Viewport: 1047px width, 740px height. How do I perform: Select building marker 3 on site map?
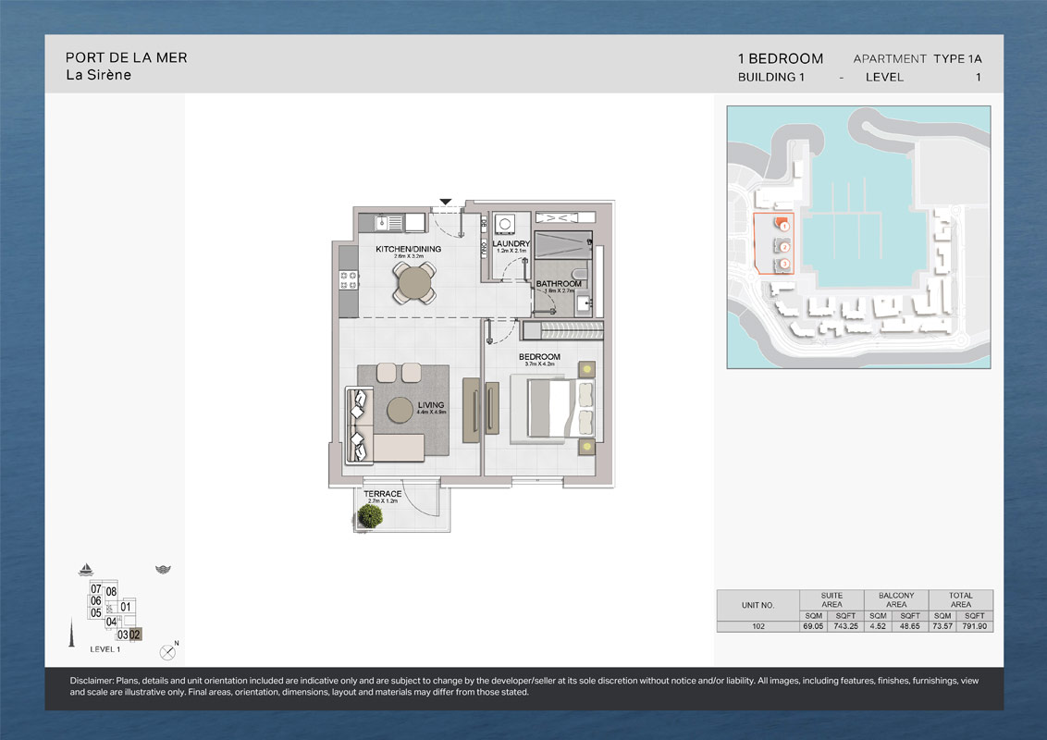tap(783, 265)
